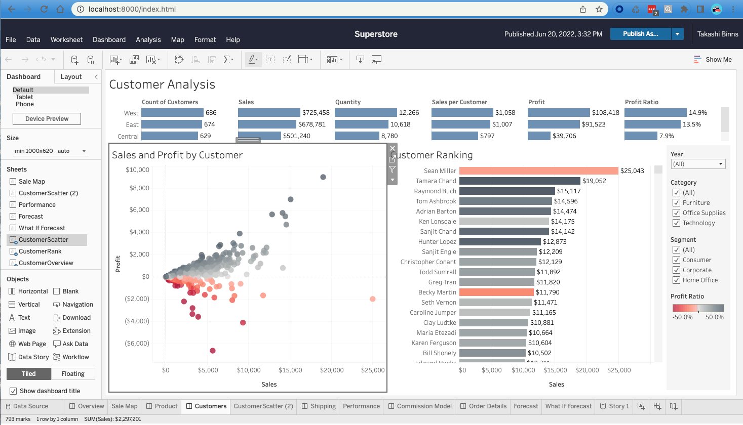Click Go to Sheet icon on scatter
This screenshot has height=425, width=743.
coord(392,159)
